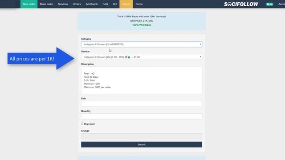Open the New order tab
This screenshot has width=285, height=160.
click(x=29, y=4)
